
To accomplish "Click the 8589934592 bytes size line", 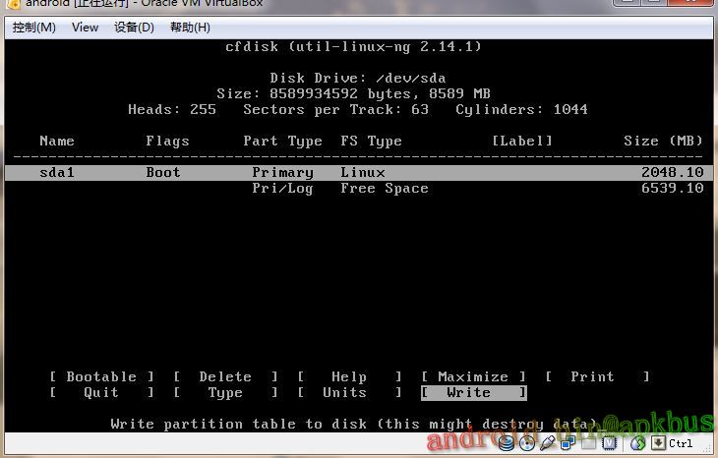I will (353, 93).
